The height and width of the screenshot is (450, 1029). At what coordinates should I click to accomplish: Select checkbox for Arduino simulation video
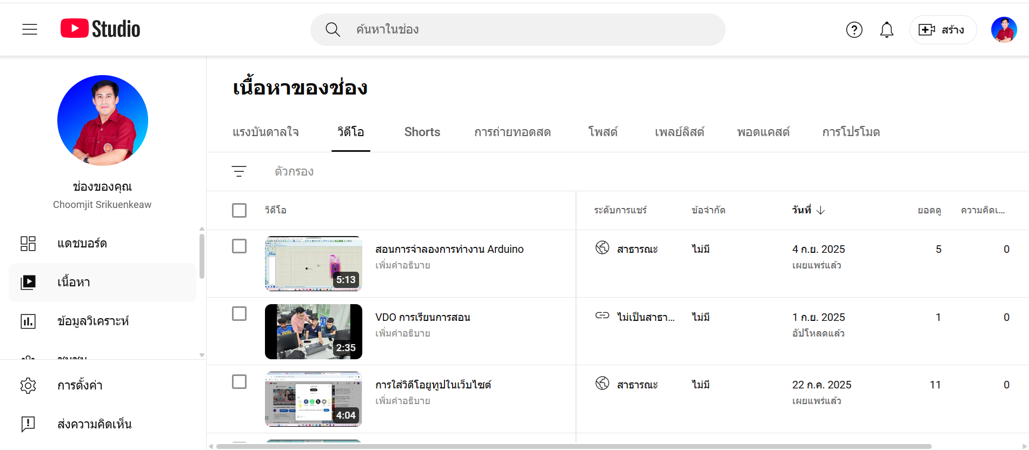click(239, 246)
